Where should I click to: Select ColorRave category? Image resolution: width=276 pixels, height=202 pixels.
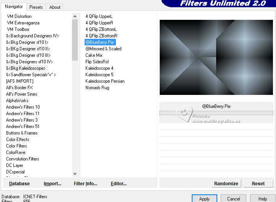pos(16,152)
